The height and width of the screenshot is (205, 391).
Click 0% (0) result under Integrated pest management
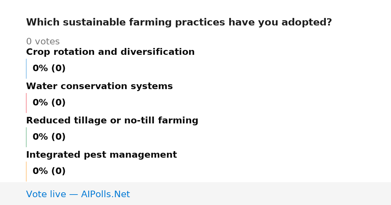click(x=49, y=171)
